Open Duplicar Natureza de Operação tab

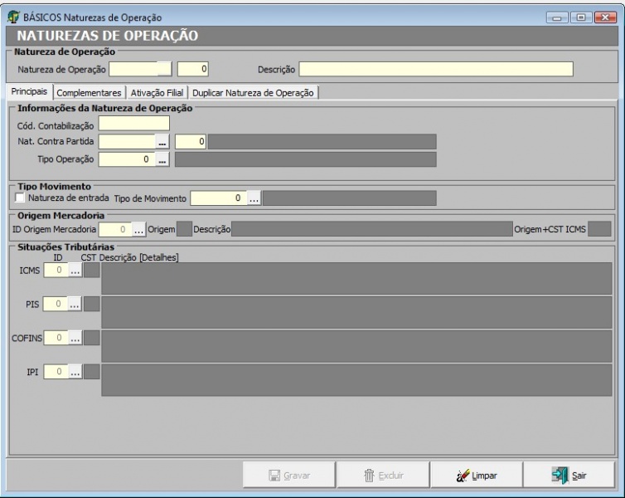click(x=253, y=93)
